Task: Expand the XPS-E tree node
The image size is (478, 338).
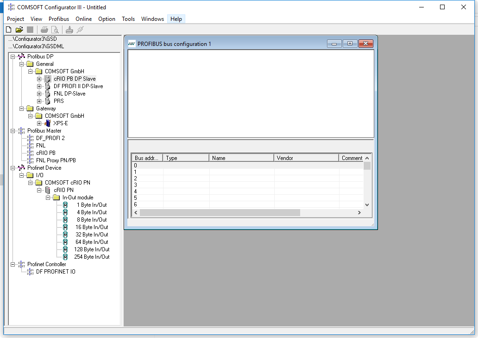Action: [x=39, y=123]
